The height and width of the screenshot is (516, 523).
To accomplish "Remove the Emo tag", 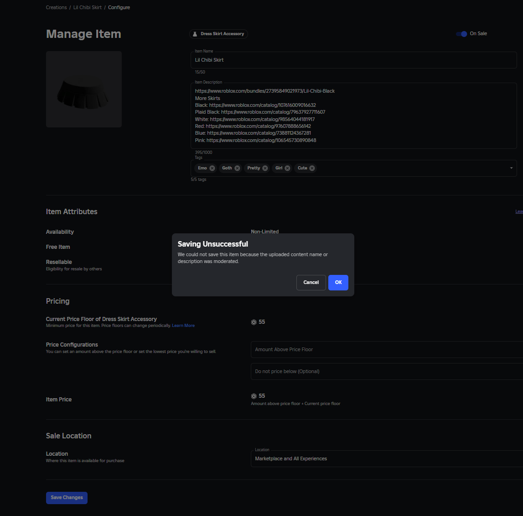I will 212,168.
